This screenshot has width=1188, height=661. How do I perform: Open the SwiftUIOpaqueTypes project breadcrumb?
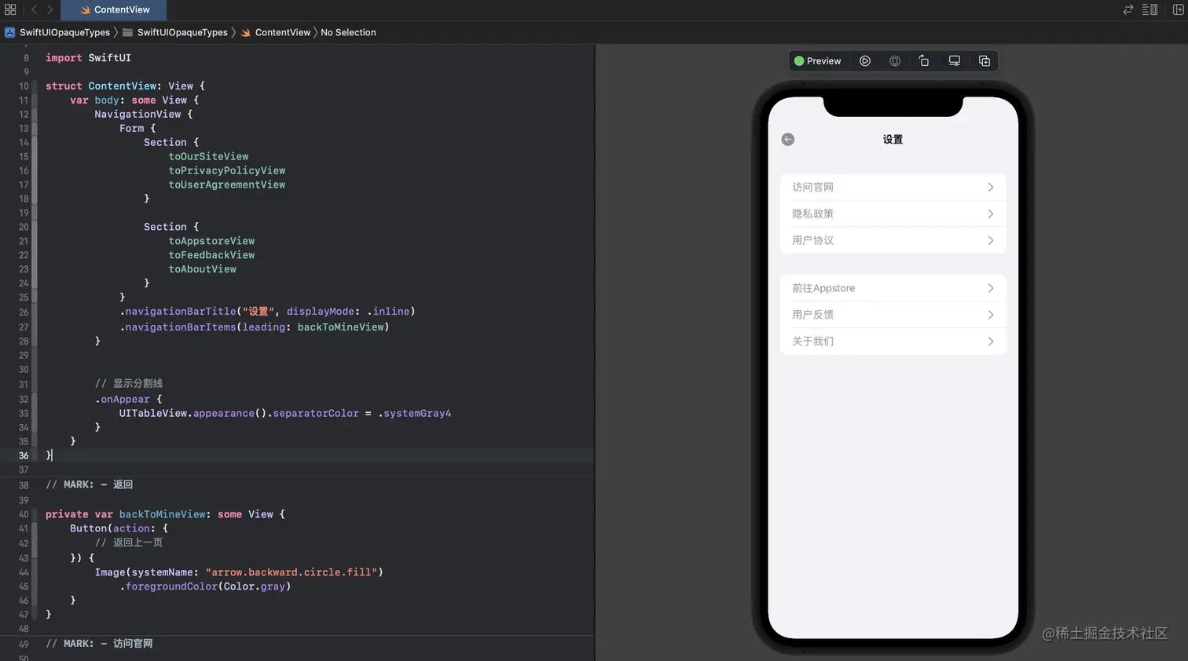pos(57,32)
